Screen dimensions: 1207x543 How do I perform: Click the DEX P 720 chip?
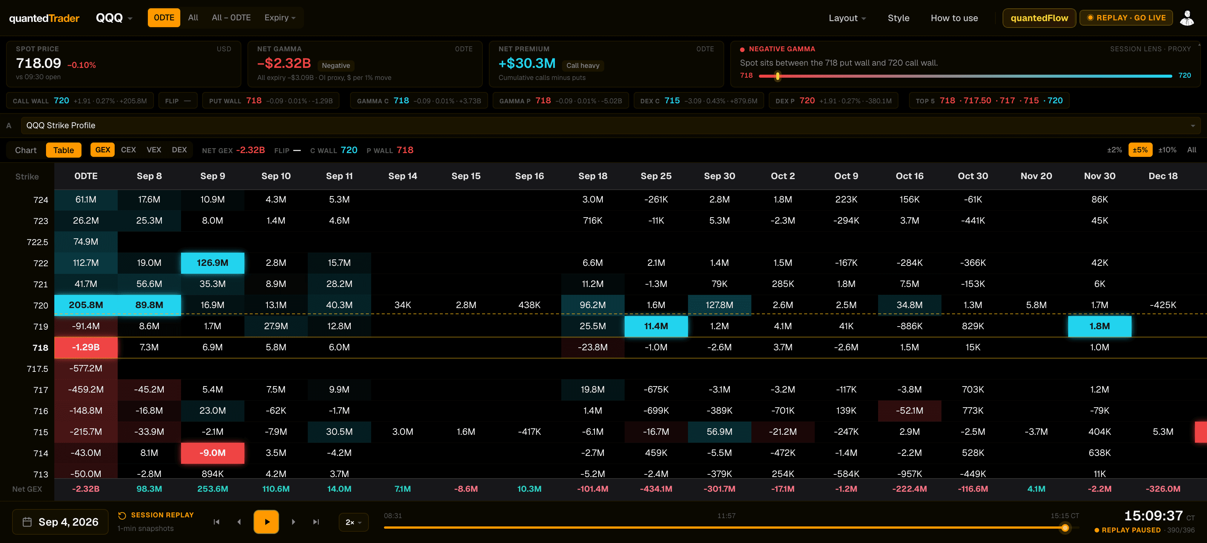[x=834, y=101]
